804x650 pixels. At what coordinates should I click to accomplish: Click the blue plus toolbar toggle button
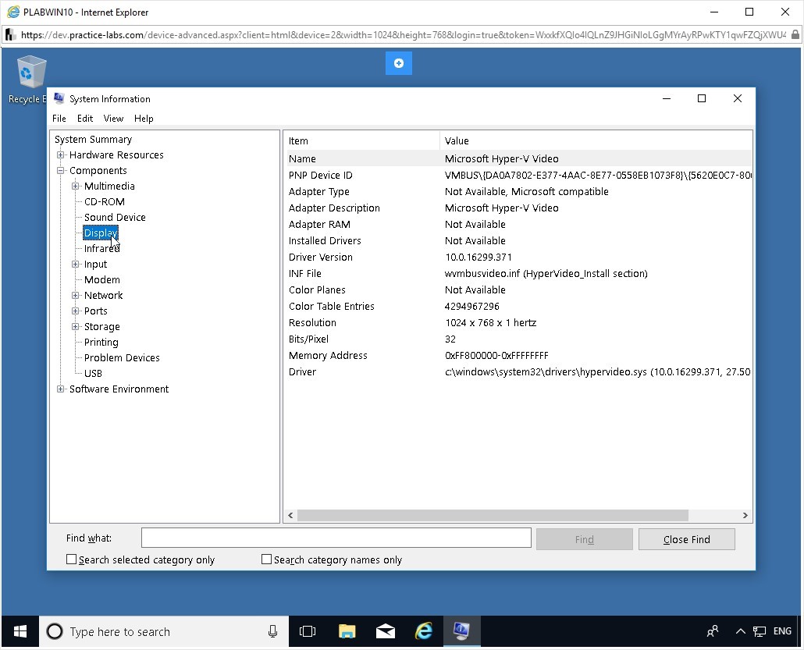pos(398,63)
